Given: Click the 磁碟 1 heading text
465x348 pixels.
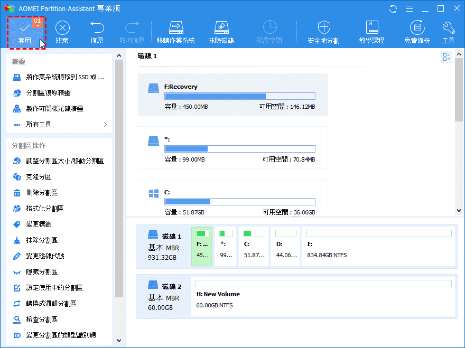Looking at the screenshot, I should click(x=147, y=56).
